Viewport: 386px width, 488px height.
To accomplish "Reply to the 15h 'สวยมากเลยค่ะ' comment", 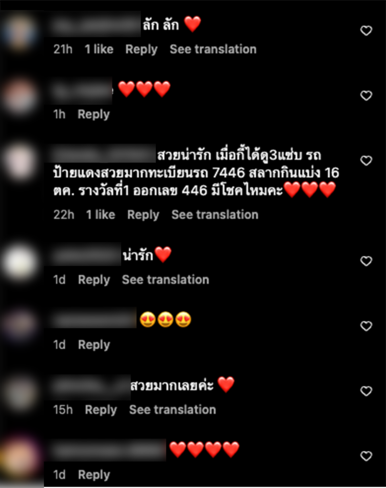I will click(101, 410).
